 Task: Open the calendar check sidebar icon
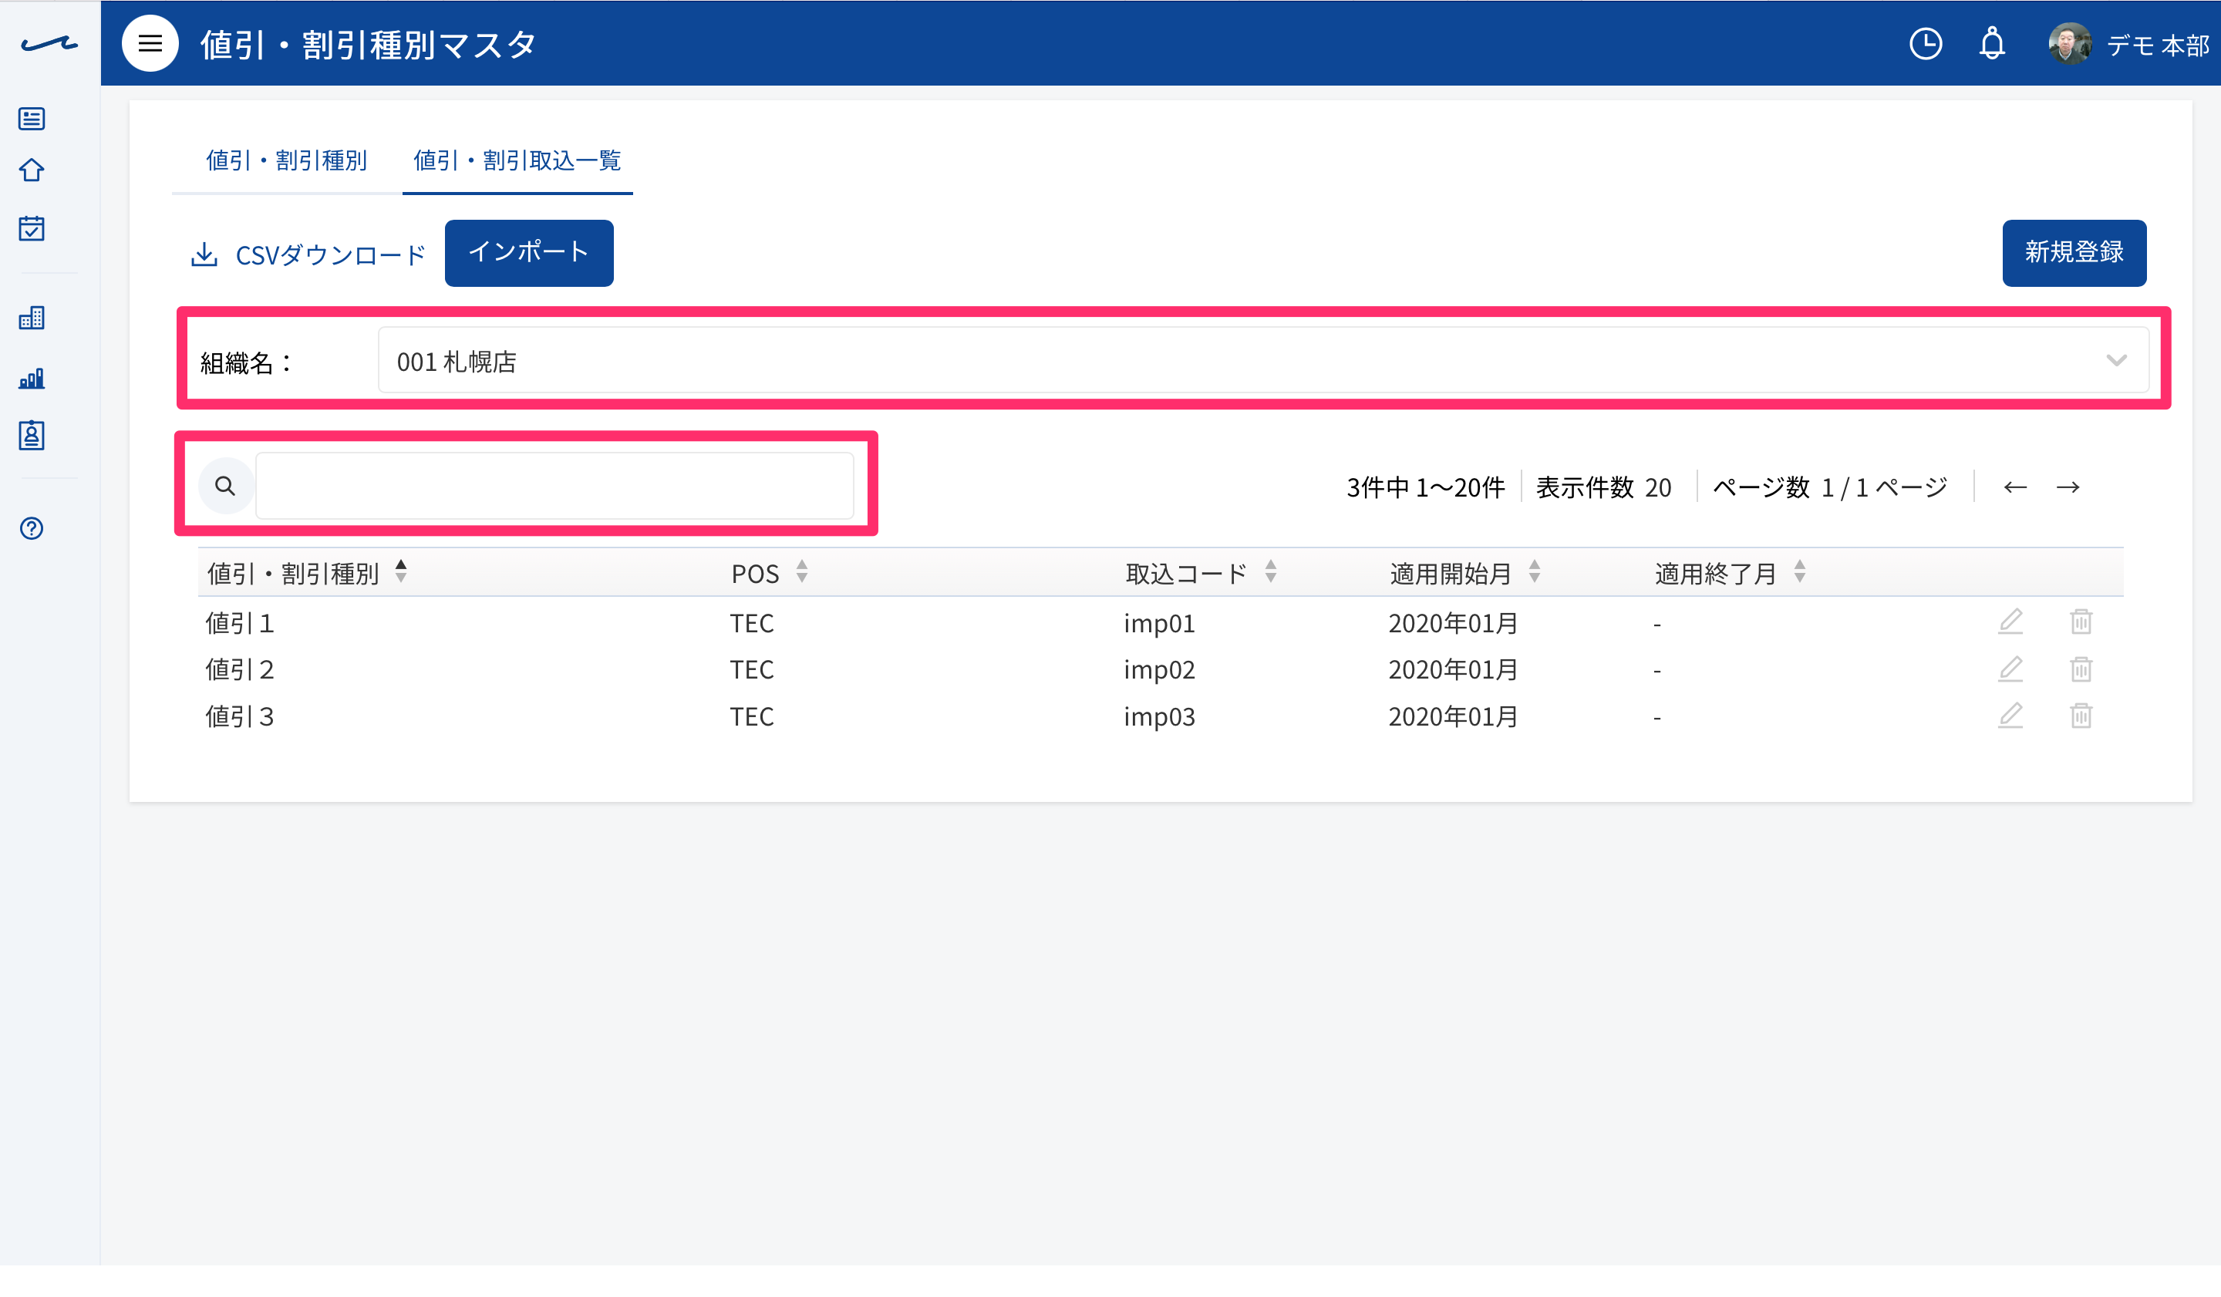click(x=32, y=228)
